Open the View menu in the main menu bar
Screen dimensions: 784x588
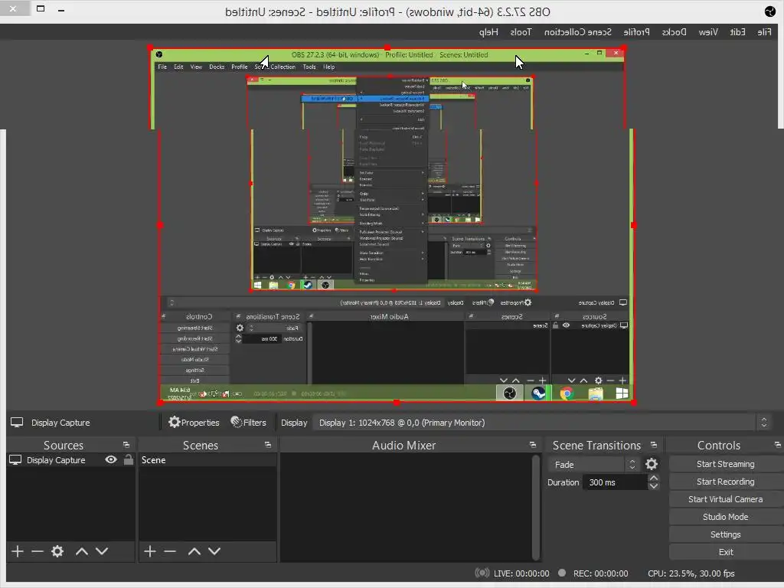point(708,32)
